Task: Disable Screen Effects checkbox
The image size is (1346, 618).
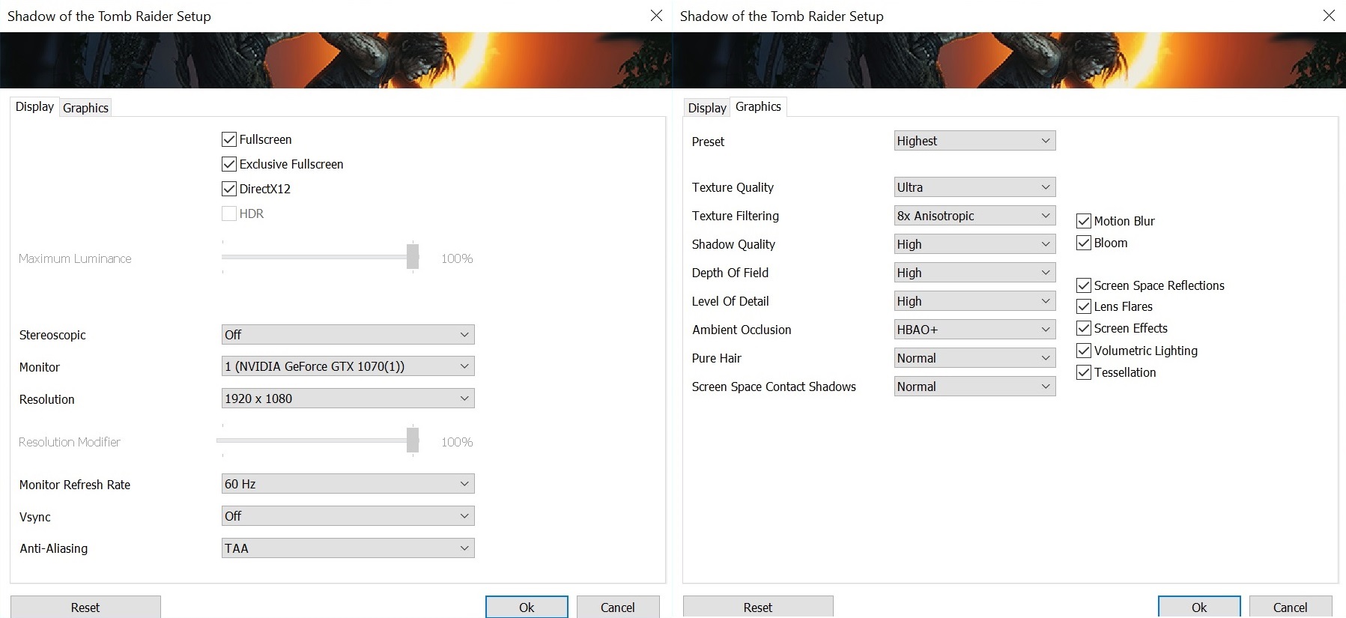Action: pyautogui.click(x=1083, y=328)
